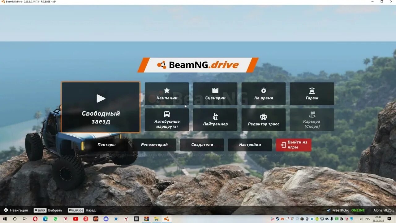Open WinRAR taskbar icon

(146, 219)
